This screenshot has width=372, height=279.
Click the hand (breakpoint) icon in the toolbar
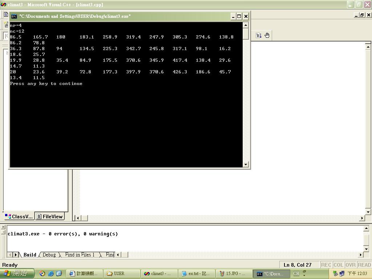[x=267, y=35]
